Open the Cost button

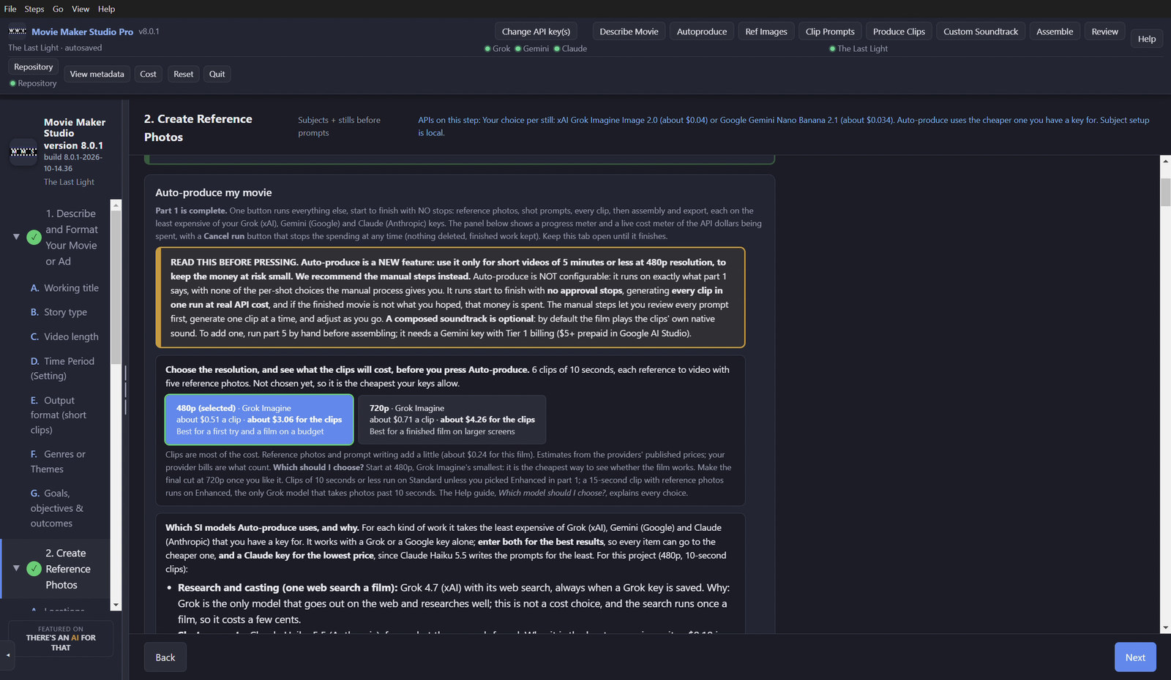point(148,74)
